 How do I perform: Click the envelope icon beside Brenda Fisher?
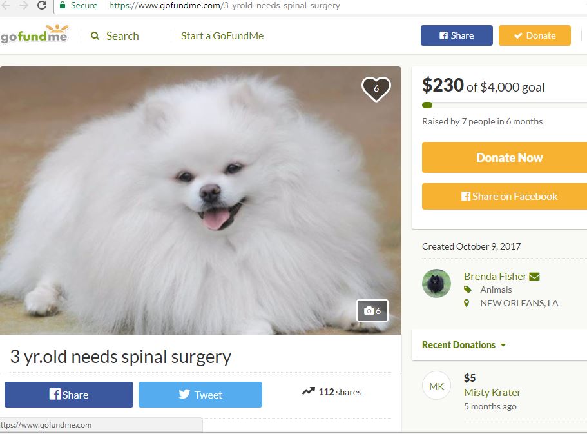pos(534,277)
